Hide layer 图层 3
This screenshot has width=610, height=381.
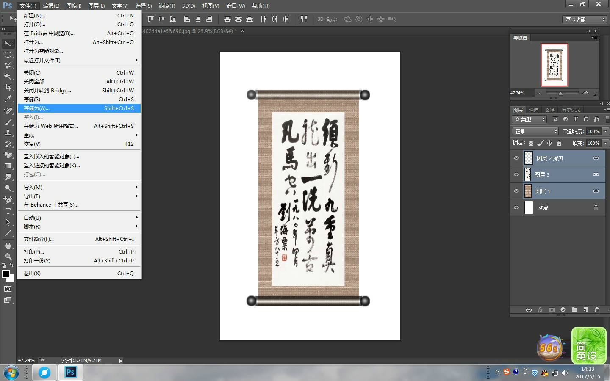click(x=516, y=174)
